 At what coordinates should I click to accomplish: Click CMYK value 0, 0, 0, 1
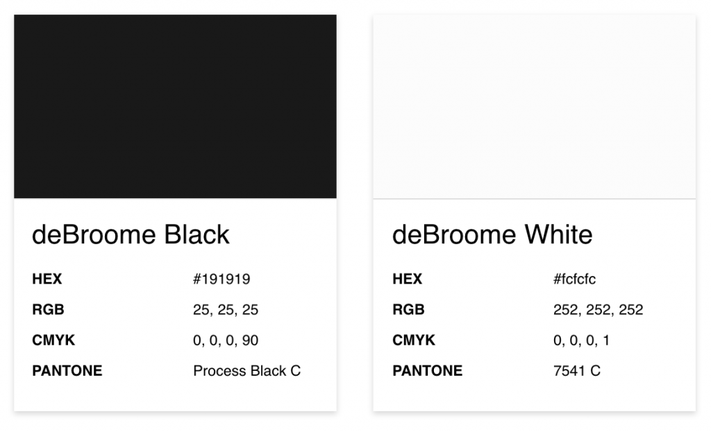[x=581, y=340]
